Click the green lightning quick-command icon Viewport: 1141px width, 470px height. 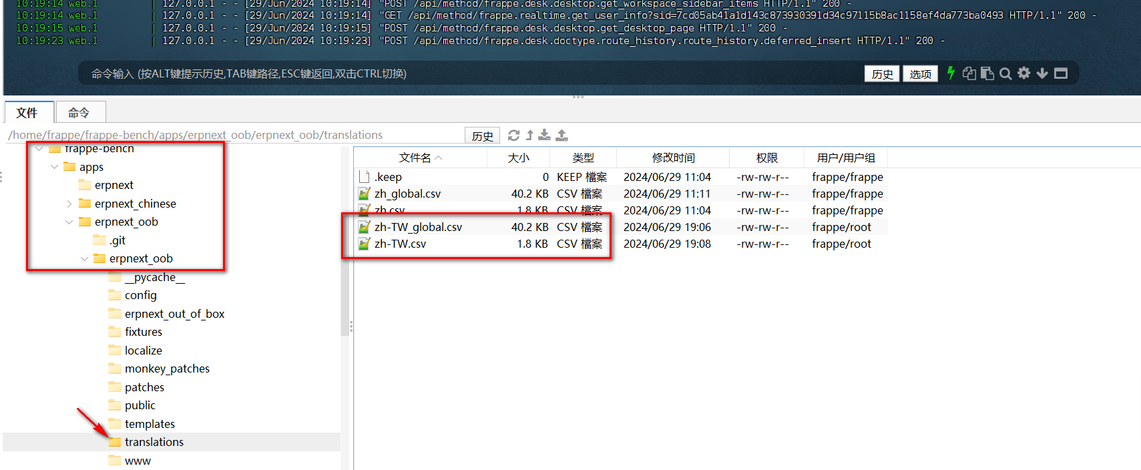951,73
